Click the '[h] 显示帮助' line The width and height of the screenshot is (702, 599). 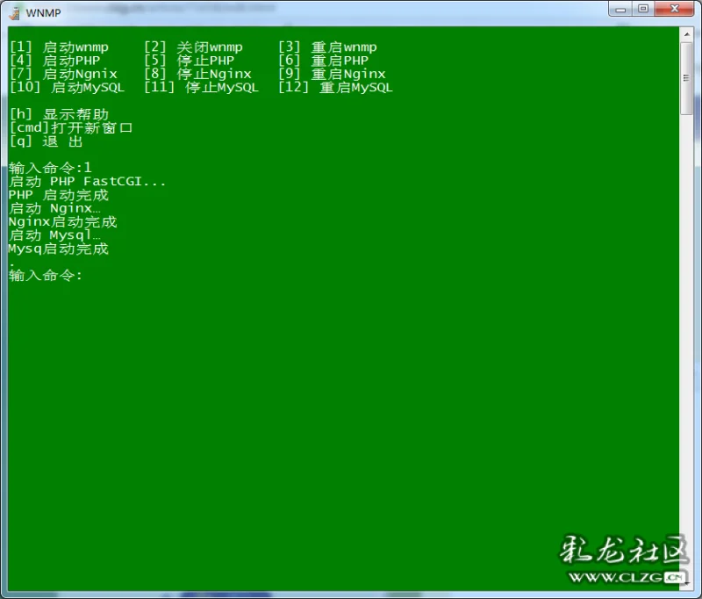tap(59, 114)
